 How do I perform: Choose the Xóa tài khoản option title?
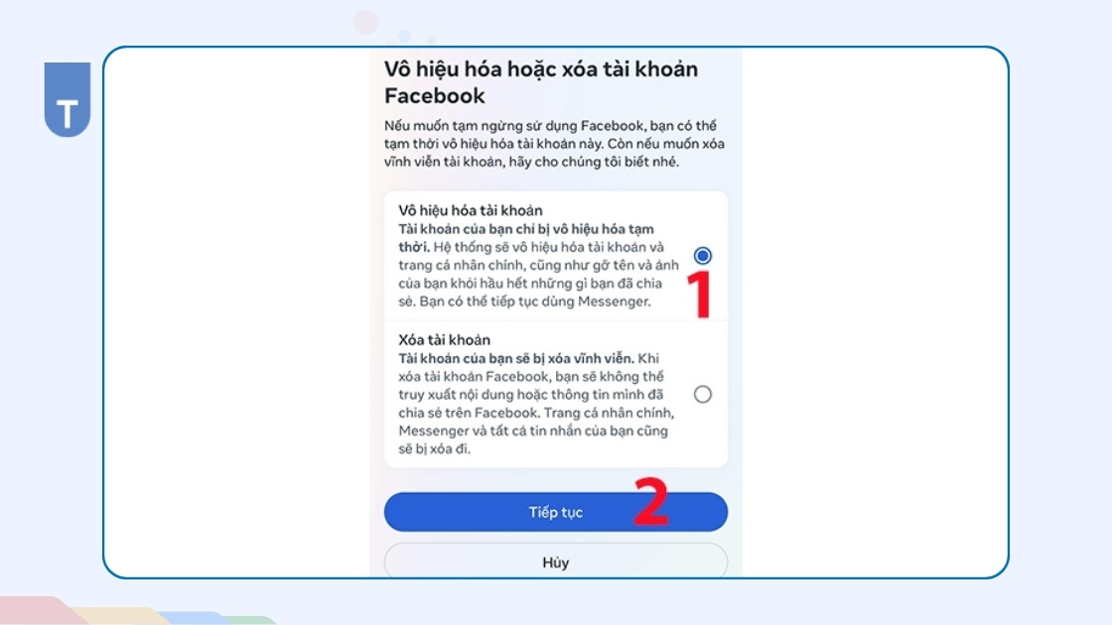coord(444,339)
